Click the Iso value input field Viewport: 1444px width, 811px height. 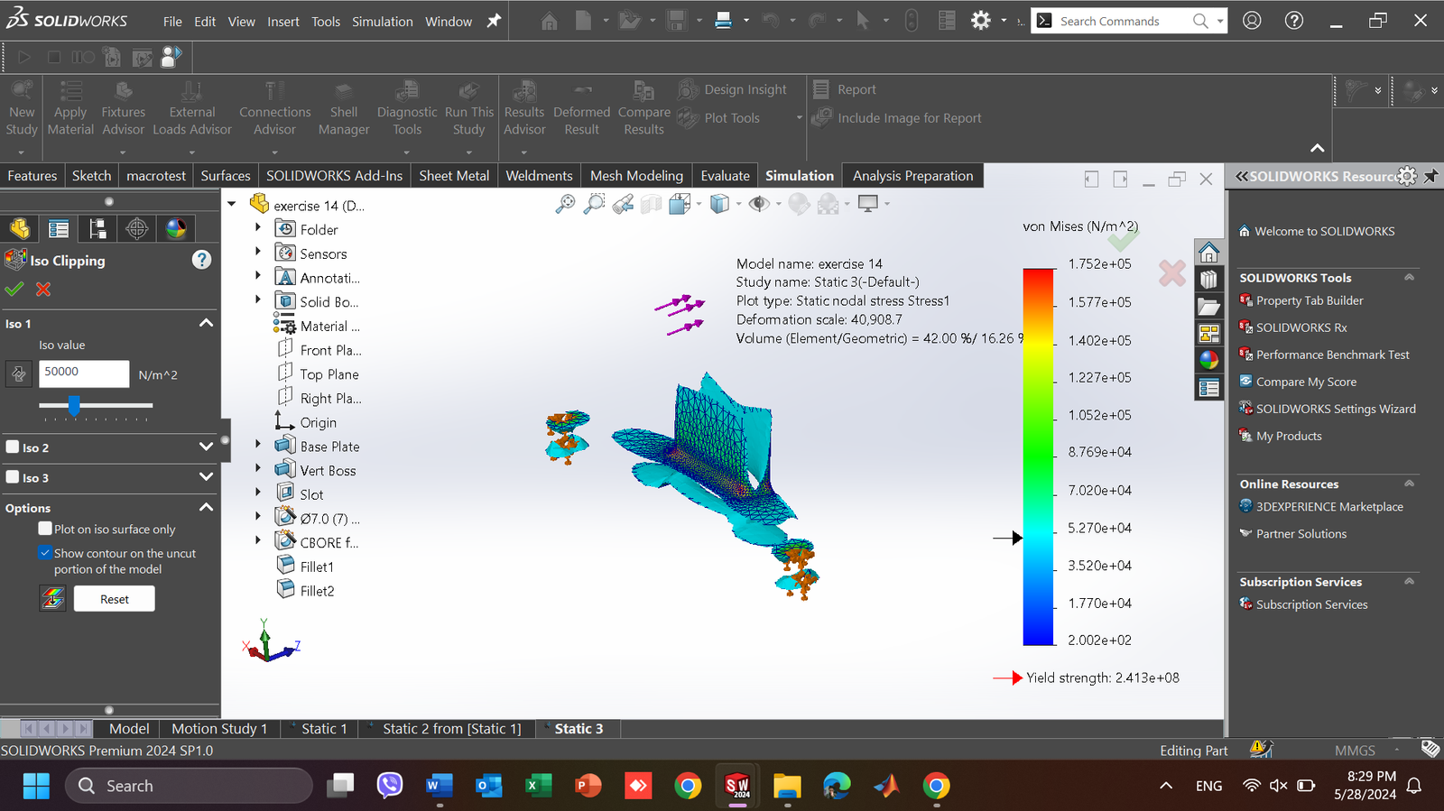(x=83, y=373)
